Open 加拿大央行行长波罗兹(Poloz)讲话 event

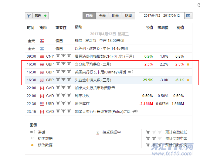pyautogui.click(x=103, y=112)
